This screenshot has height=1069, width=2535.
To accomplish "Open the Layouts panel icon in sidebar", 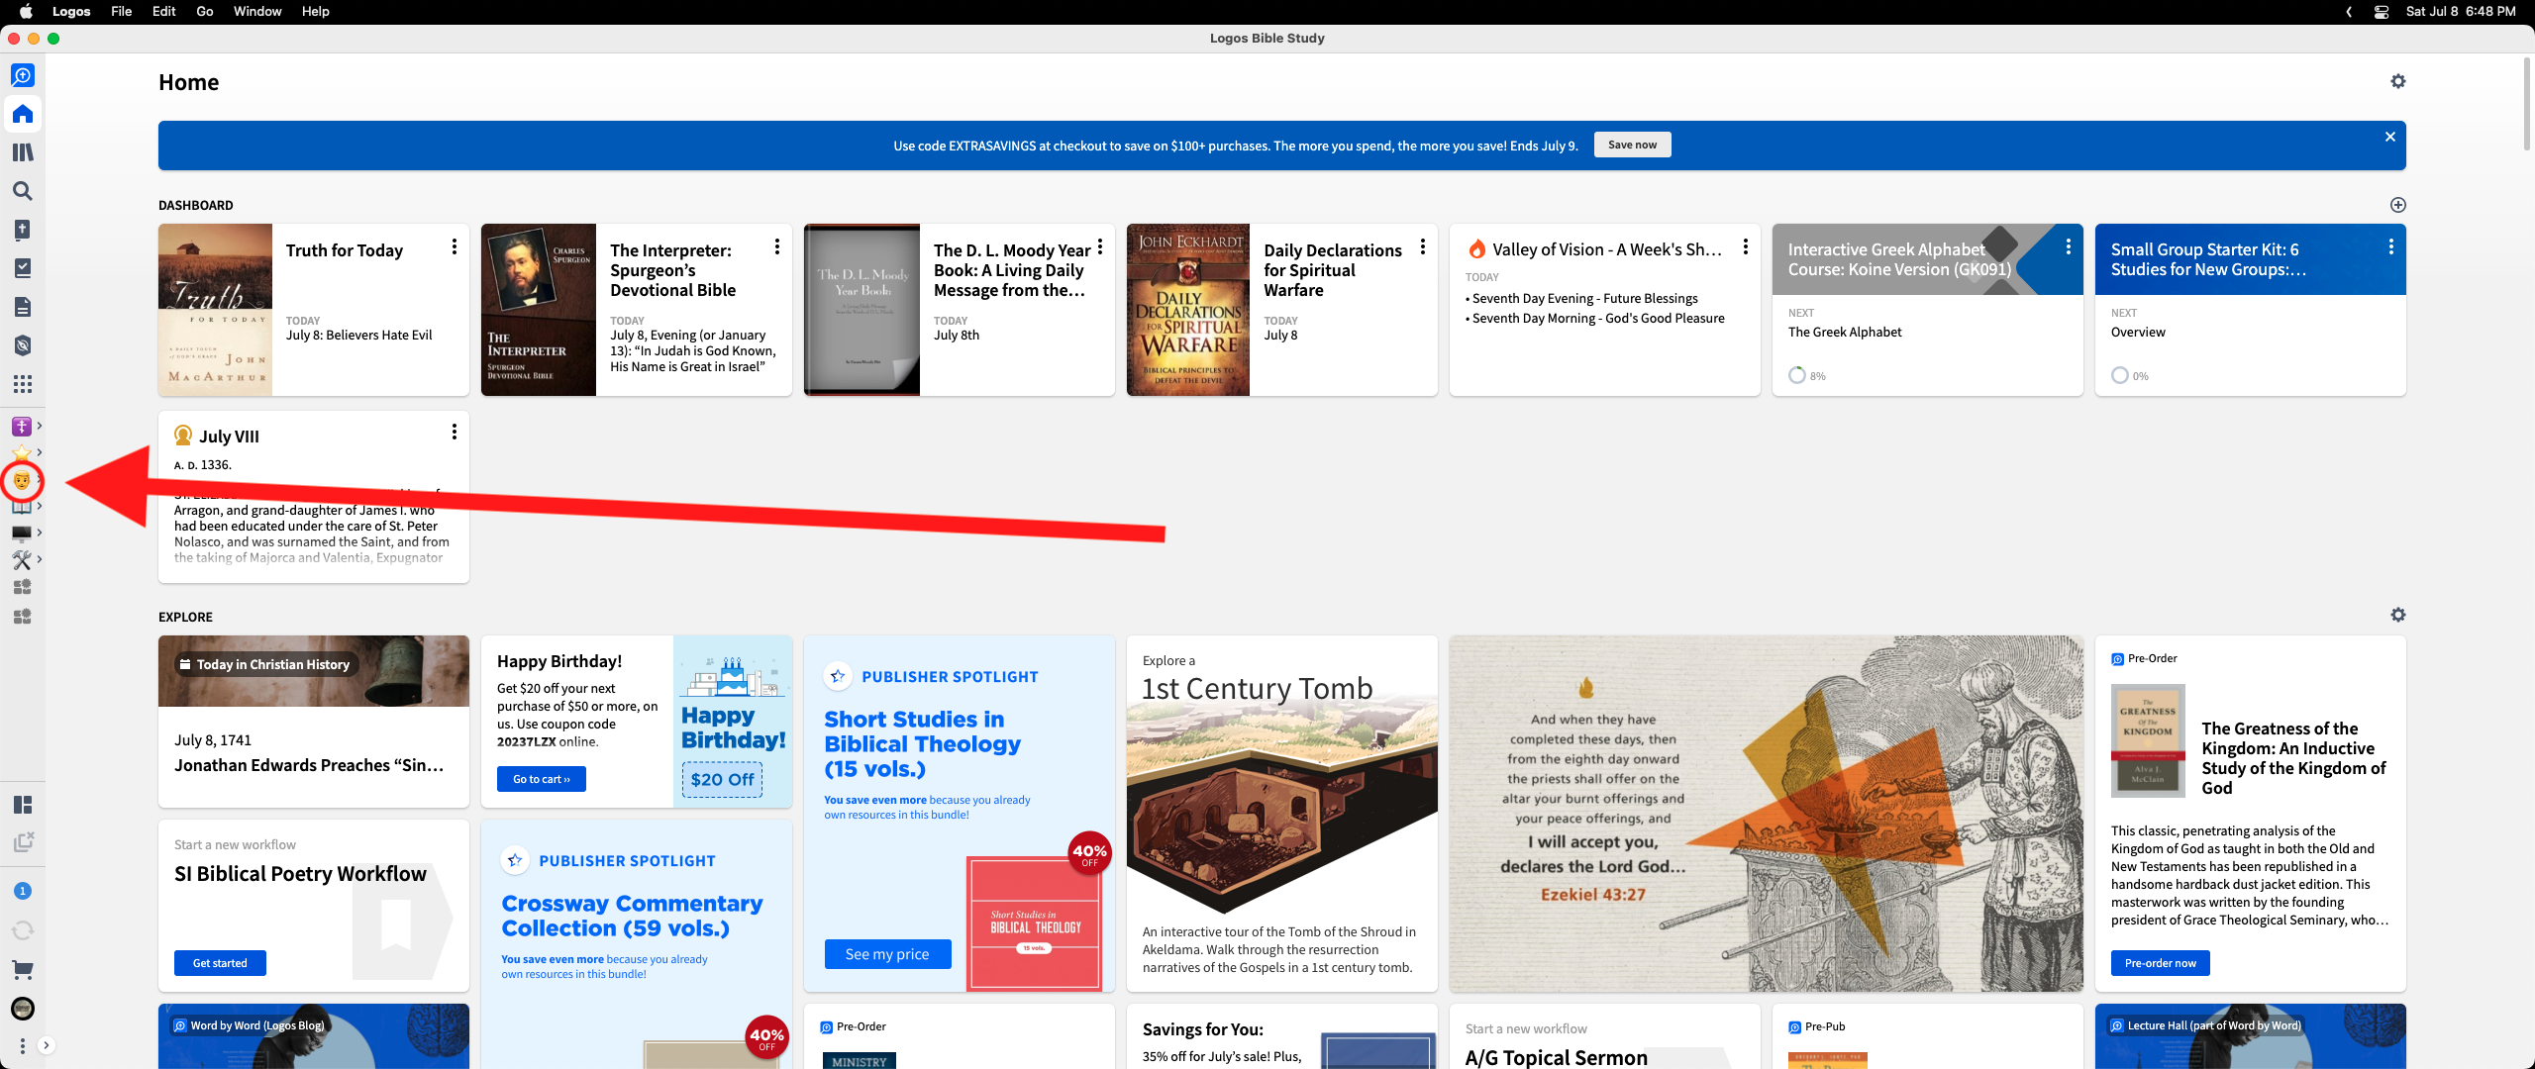I will (22, 805).
